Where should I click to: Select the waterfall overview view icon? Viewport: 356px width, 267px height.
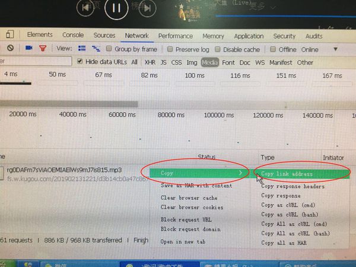[96, 49]
